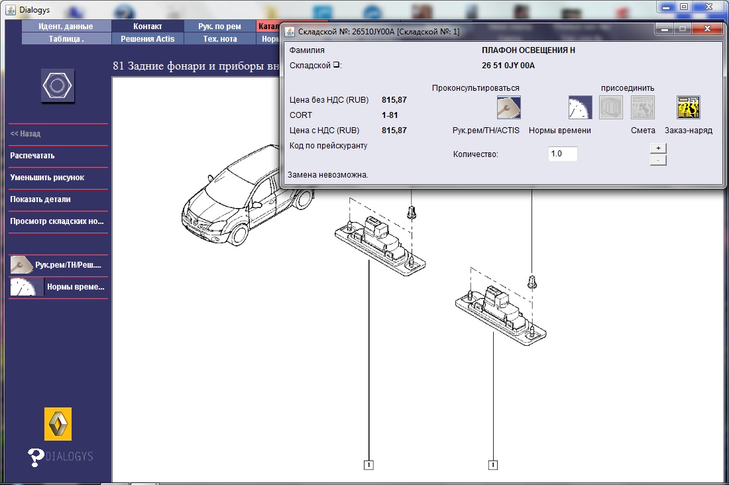729x485 pixels.
Task: Select the red Катал tab
Action: pos(268,26)
